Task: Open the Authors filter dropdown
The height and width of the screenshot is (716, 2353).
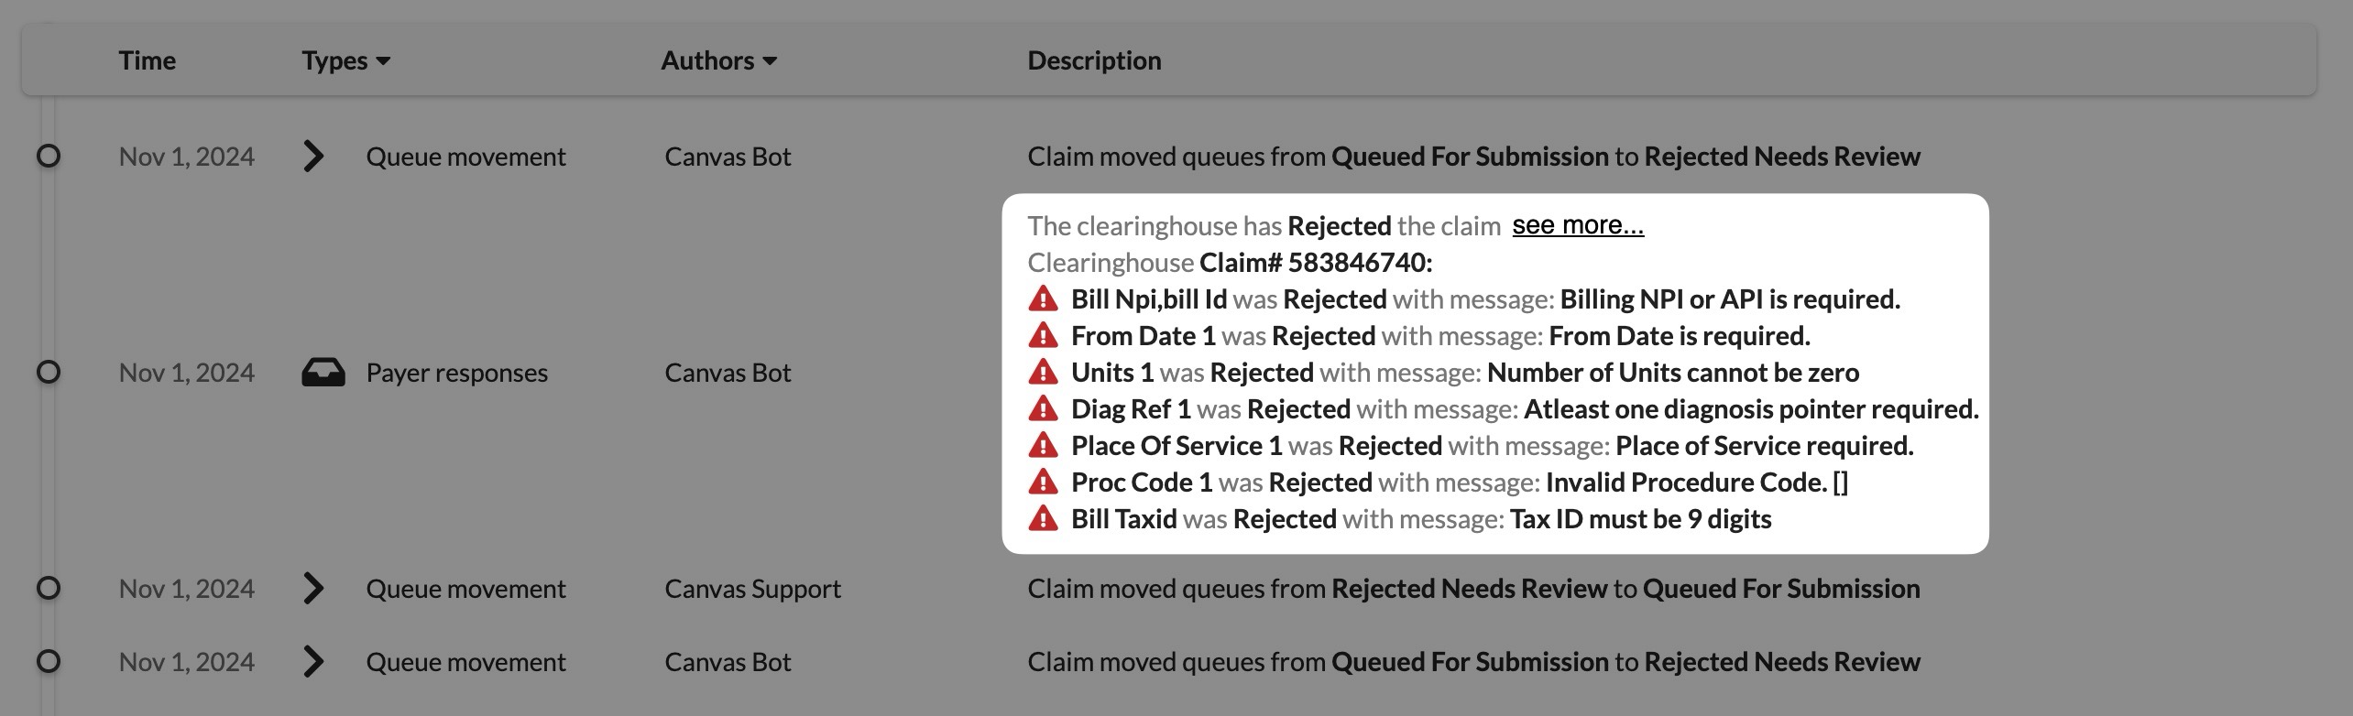Action: (x=718, y=60)
